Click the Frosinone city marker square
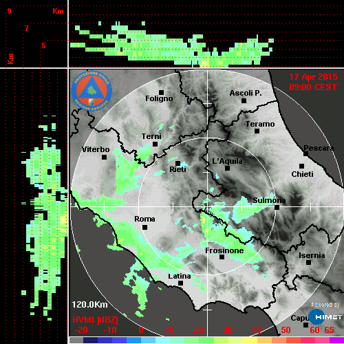344x344 pixels. tap(222, 257)
